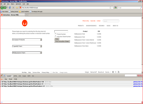Click the page vertical scrollbar down arrow
This screenshot has width=143, height=104.
142,72
